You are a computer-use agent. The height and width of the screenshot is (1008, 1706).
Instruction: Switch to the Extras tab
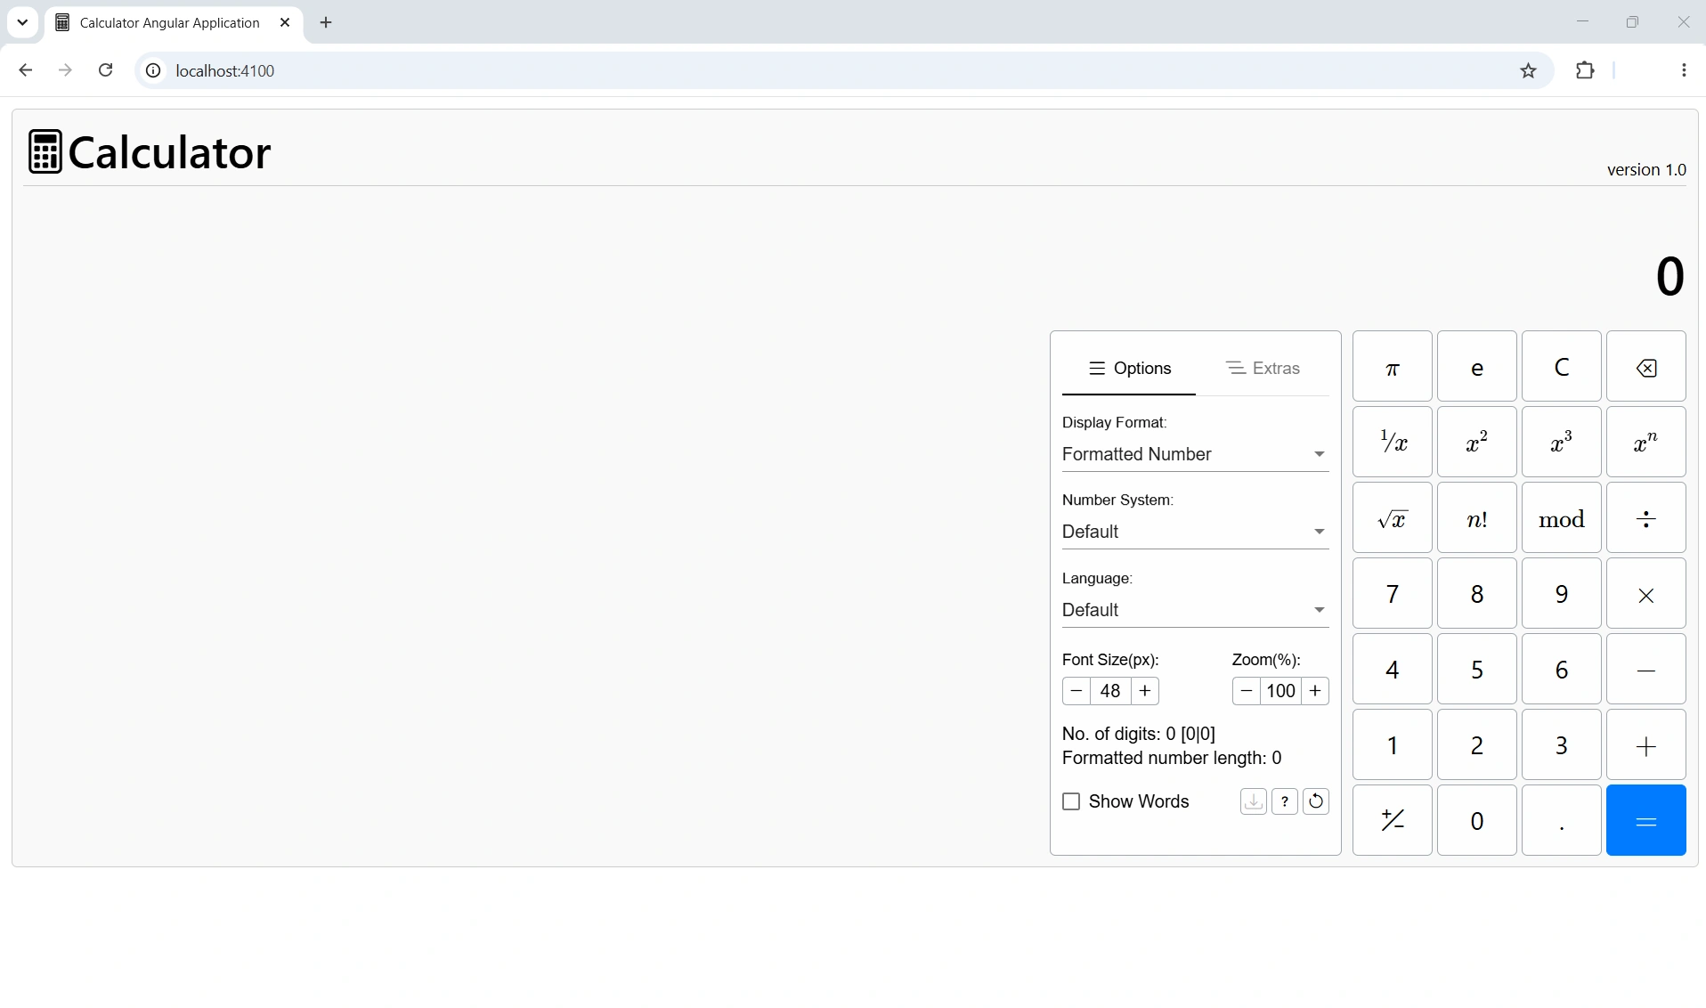click(x=1263, y=368)
